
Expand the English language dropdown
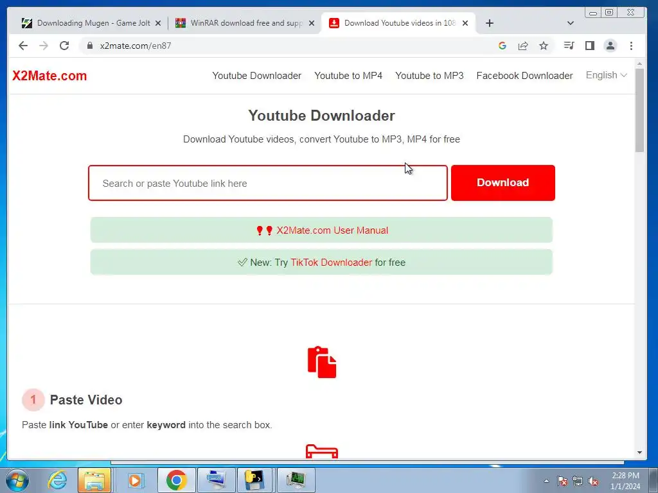click(607, 76)
